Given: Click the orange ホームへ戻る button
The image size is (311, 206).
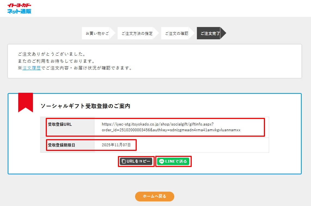Looking at the screenshot, I should (154, 196).
